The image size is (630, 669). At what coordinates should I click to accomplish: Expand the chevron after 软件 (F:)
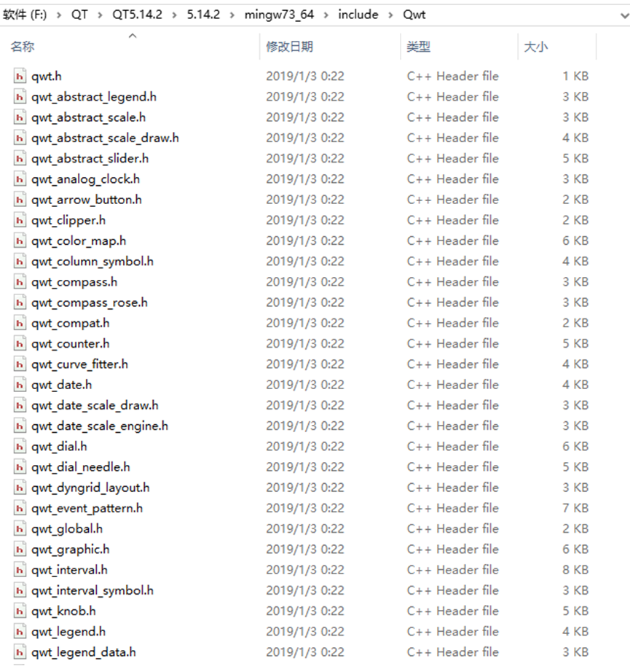(59, 15)
